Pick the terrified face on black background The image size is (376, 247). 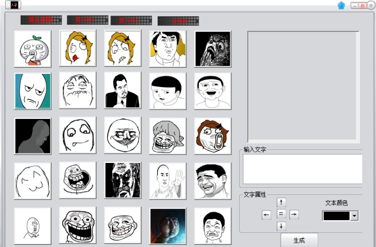[213, 49]
